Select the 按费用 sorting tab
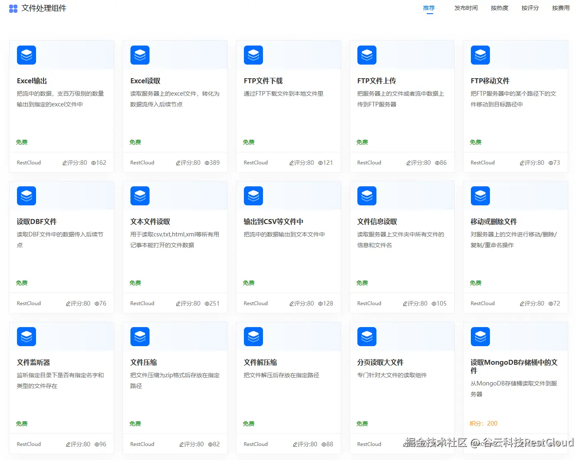586x460 pixels. point(560,8)
